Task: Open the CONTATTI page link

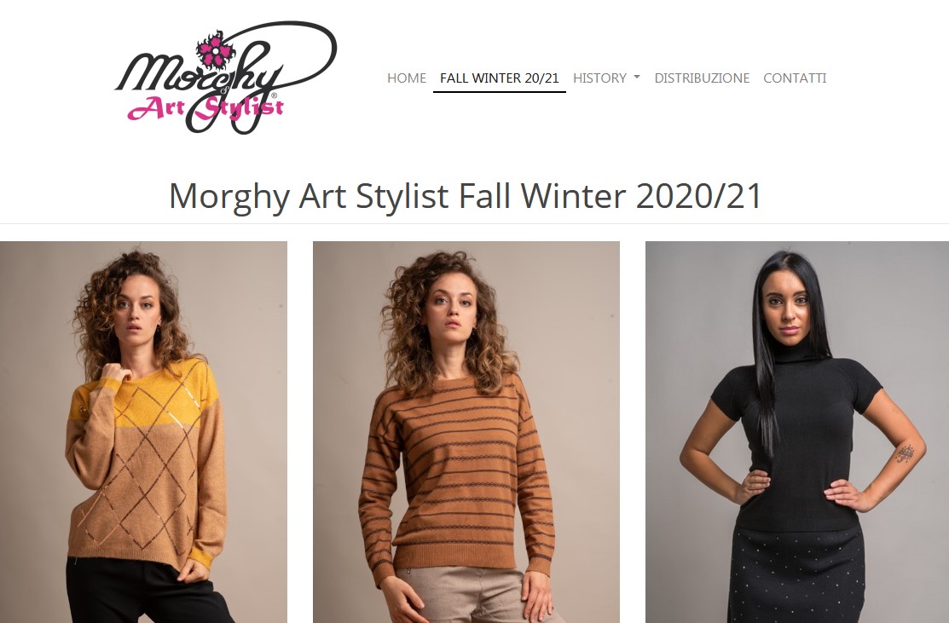Action: point(795,78)
